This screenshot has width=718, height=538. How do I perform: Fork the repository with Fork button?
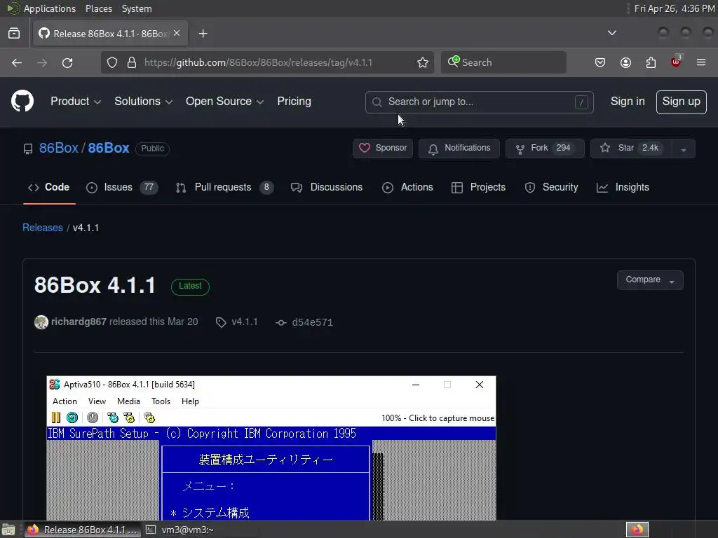[545, 149]
